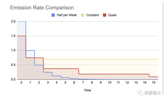Click the Time axis title

(87, 90)
